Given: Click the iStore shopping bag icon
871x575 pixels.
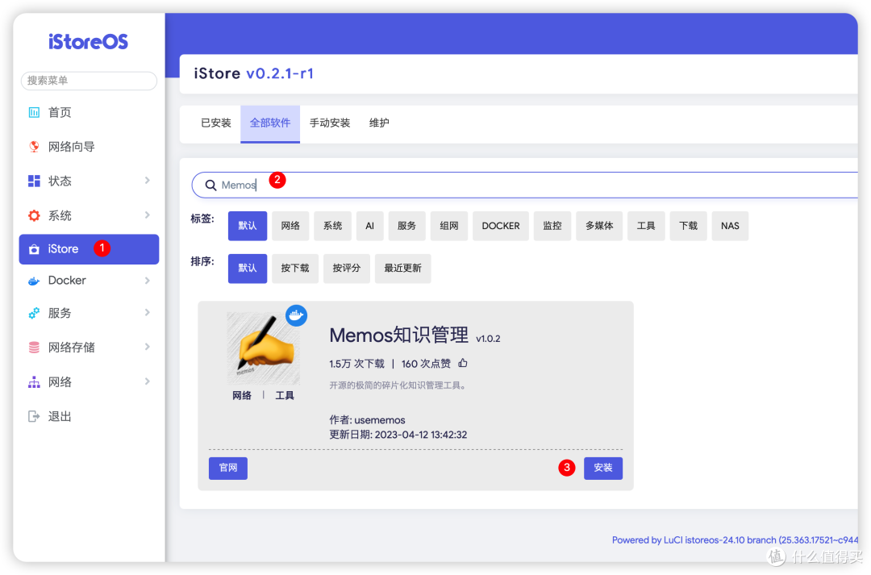Looking at the screenshot, I should 34,249.
